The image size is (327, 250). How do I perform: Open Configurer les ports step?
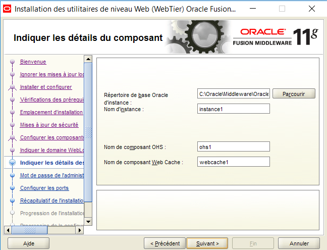coord(44,188)
